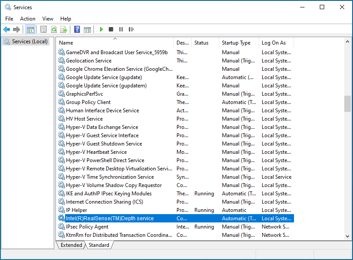This screenshot has height=260, width=353.
Task: Restart the service with the restart toolbar icon
Action: point(132,29)
